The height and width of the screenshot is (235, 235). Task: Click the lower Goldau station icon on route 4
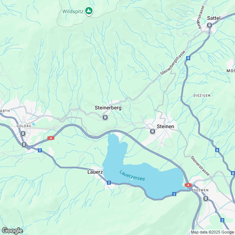[24, 144]
